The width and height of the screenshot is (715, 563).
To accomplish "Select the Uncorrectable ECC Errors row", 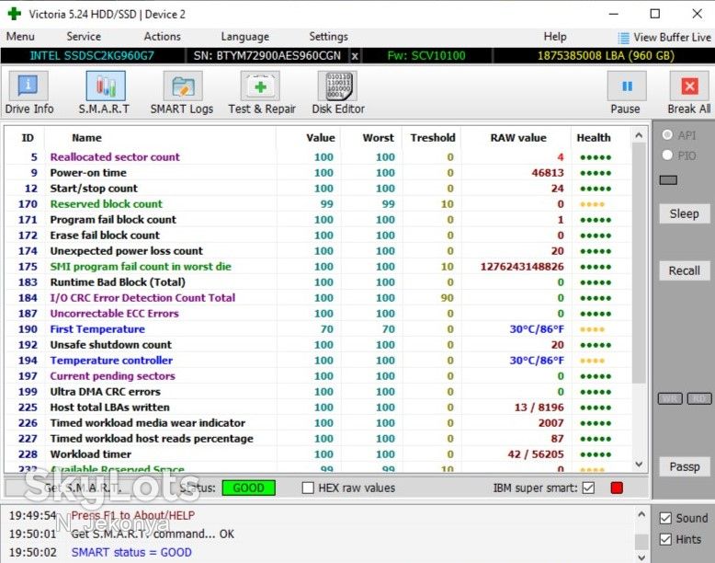I will (x=318, y=314).
